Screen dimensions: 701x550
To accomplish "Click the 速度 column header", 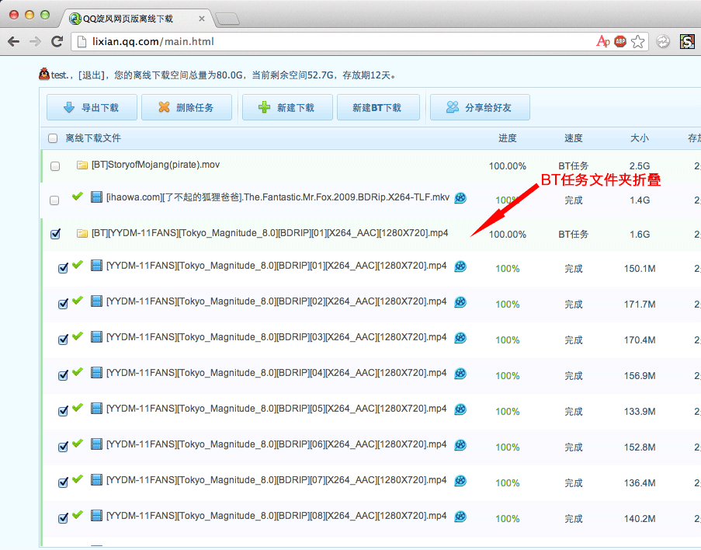I will point(573,138).
